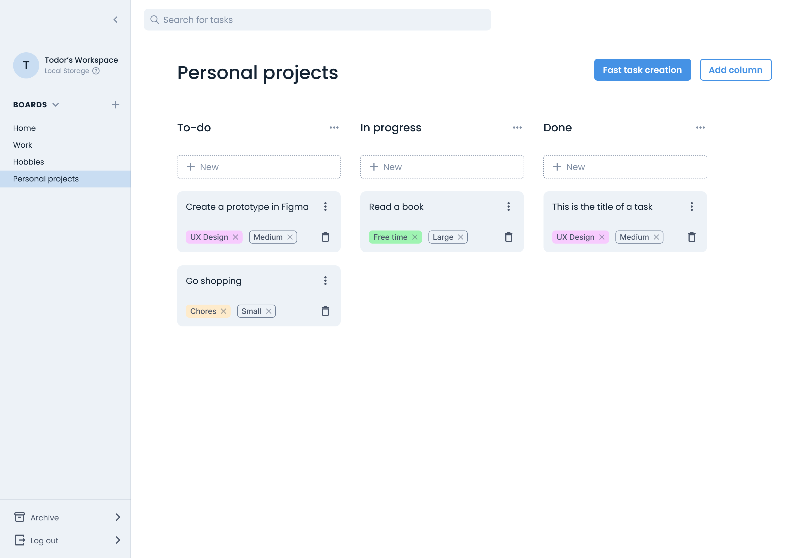
Task: Add a new board with the plus icon
Action: [116, 105]
